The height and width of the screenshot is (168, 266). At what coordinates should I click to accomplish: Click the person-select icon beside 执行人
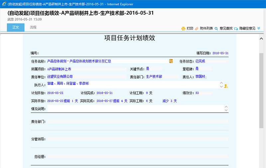click(226, 86)
